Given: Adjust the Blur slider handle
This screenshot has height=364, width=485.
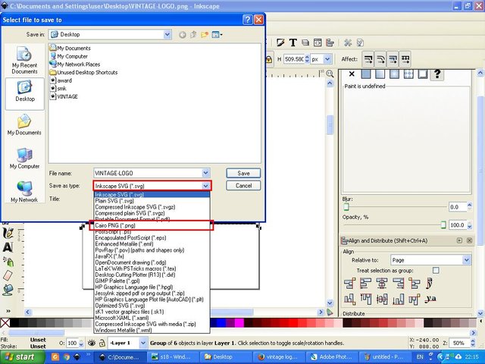Looking at the screenshot, I should (x=346, y=207).
